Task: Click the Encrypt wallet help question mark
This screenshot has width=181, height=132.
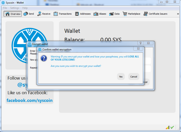Action: pos(141,43)
